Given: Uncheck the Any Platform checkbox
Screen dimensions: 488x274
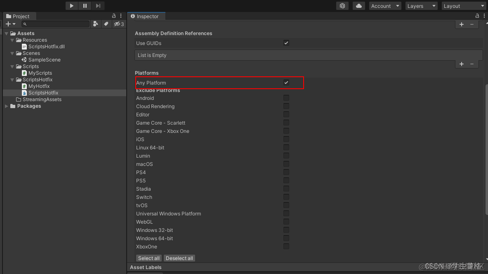Looking at the screenshot, I should click(286, 83).
